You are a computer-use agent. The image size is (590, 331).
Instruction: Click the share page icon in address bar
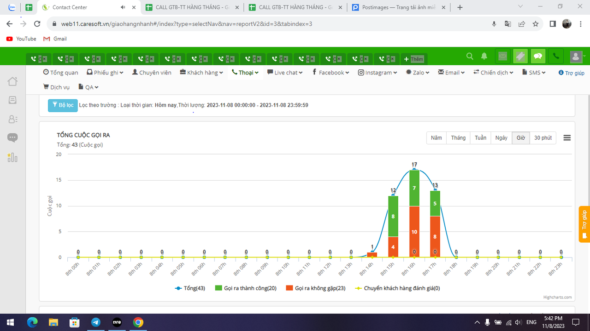click(x=521, y=24)
